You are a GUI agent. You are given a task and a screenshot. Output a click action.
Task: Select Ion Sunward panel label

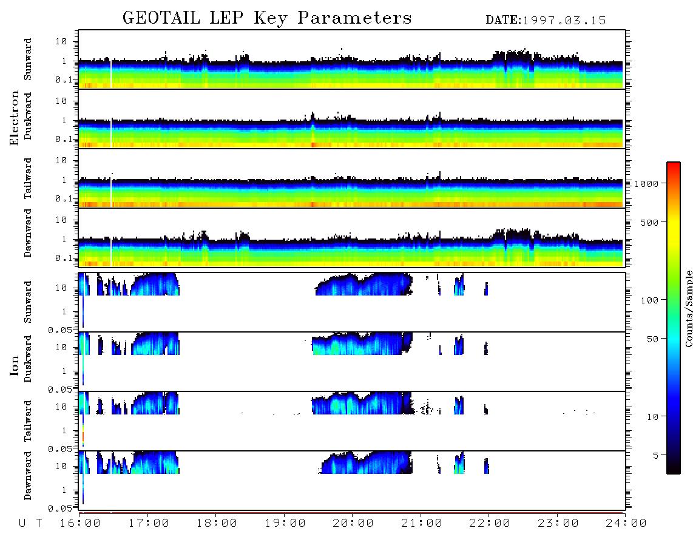(28, 302)
